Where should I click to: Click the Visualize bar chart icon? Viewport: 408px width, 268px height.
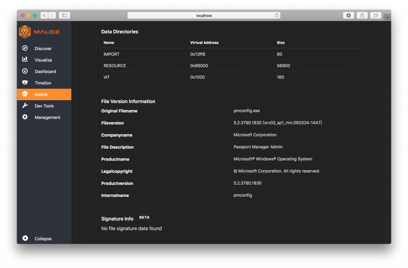click(x=25, y=60)
